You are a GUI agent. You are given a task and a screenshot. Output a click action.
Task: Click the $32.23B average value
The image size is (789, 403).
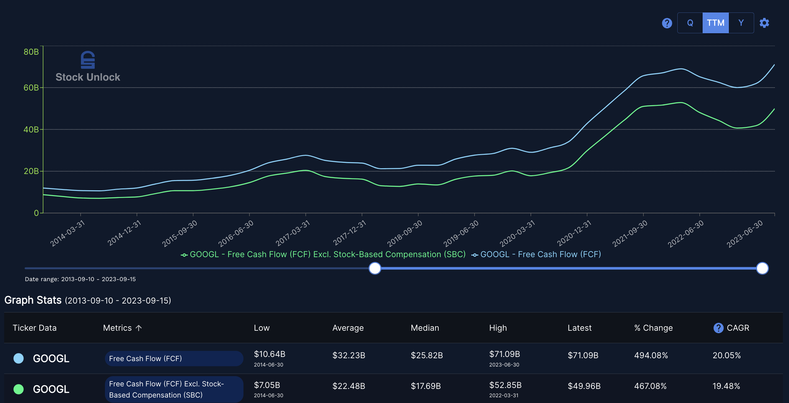tap(349, 355)
